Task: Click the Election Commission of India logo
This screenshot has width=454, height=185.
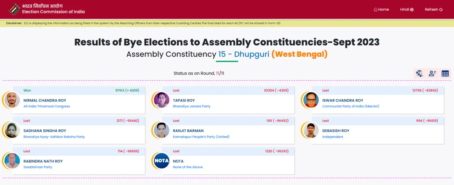Action: (15, 9)
